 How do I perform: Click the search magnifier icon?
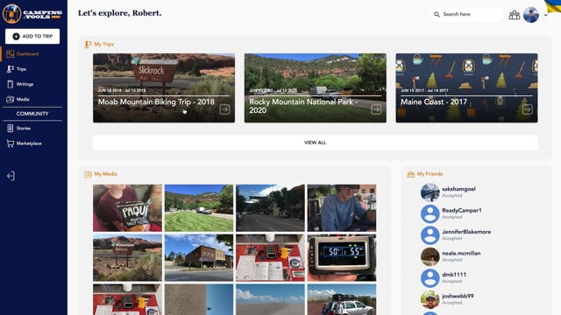pos(437,14)
